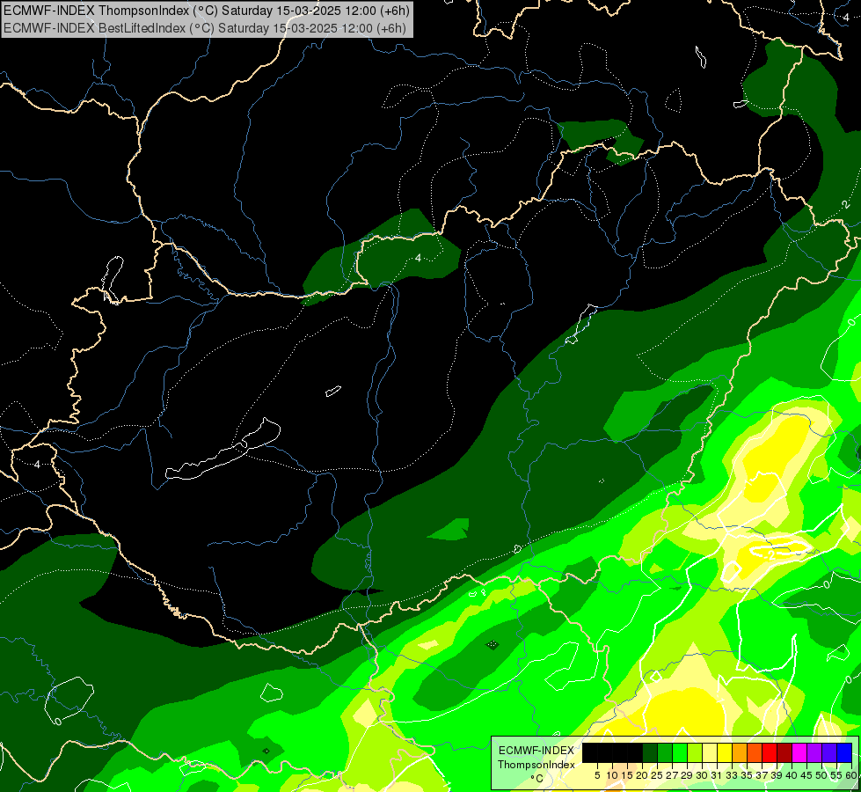This screenshot has height=792, width=861.
Task: Click legend scale value "39"
Action: [777, 775]
